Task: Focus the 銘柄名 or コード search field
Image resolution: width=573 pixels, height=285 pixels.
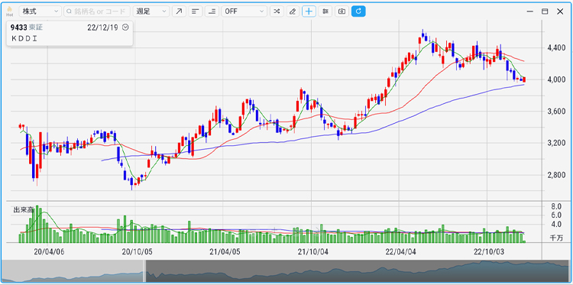Action: tap(97, 11)
